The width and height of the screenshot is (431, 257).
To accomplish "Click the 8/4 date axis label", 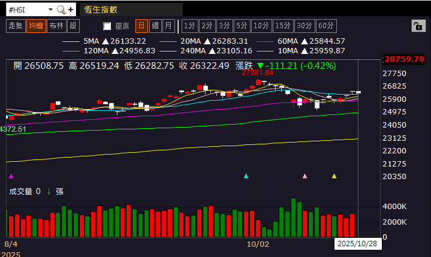I will pyautogui.click(x=11, y=244).
